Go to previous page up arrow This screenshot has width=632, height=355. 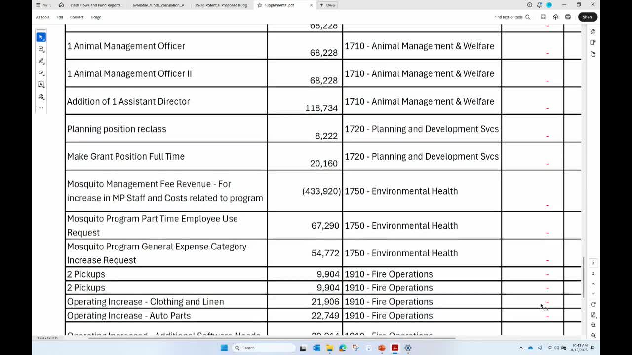tap(593, 284)
